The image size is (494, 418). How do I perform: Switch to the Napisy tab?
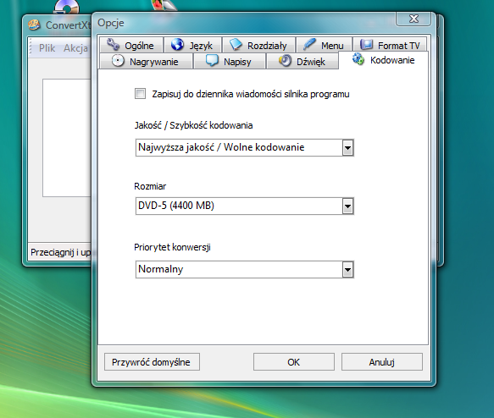pyautogui.click(x=230, y=61)
